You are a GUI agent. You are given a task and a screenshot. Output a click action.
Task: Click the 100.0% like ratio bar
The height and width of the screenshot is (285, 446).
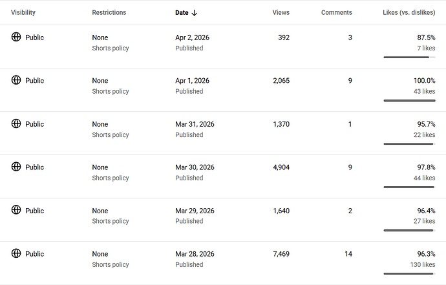[x=409, y=100]
